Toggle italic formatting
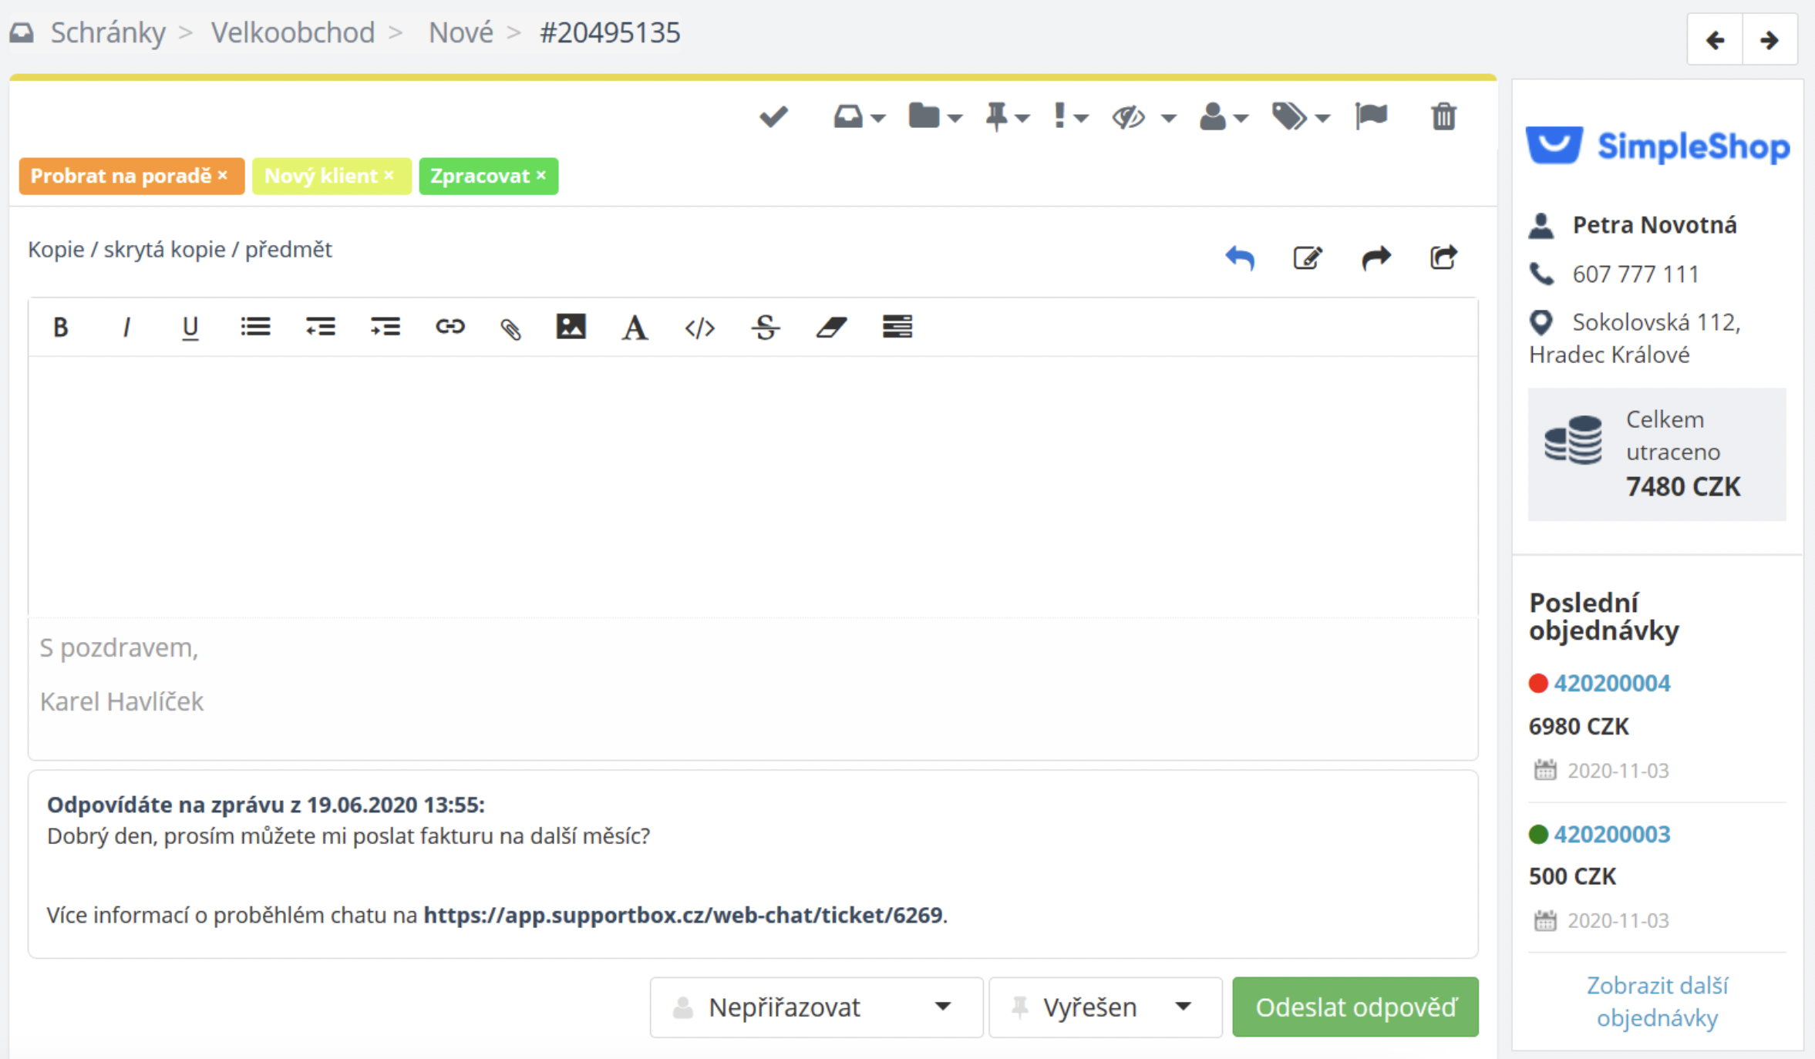This screenshot has width=1815, height=1059. point(126,328)
